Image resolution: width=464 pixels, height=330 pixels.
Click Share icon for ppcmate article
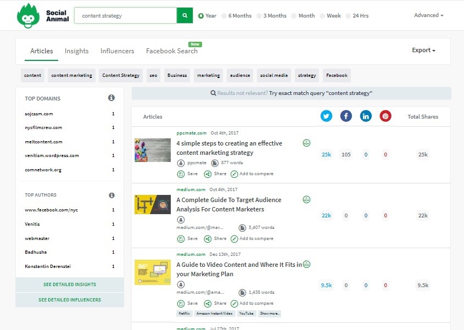coord(208,174)
